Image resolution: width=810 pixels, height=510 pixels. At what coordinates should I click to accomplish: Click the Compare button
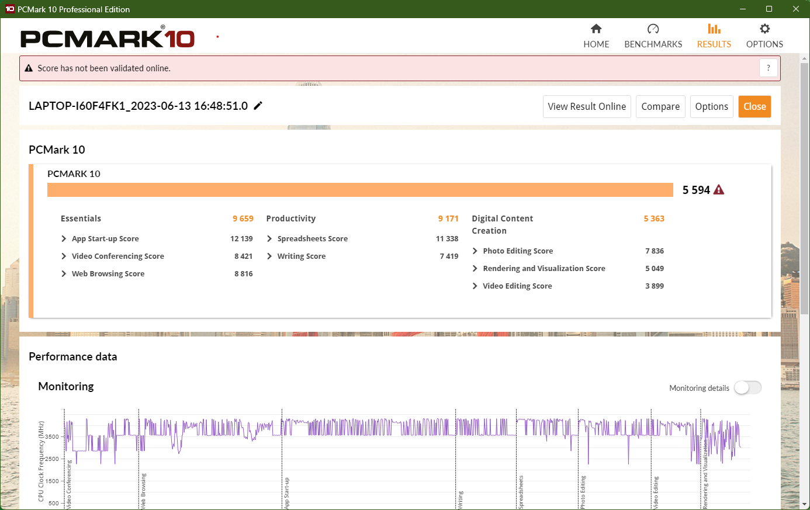[x=660, y=106]
